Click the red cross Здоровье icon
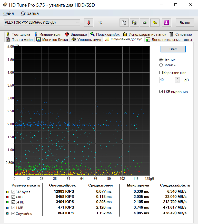This screenshot has height=224, width=198. click(x=67, y=34)
